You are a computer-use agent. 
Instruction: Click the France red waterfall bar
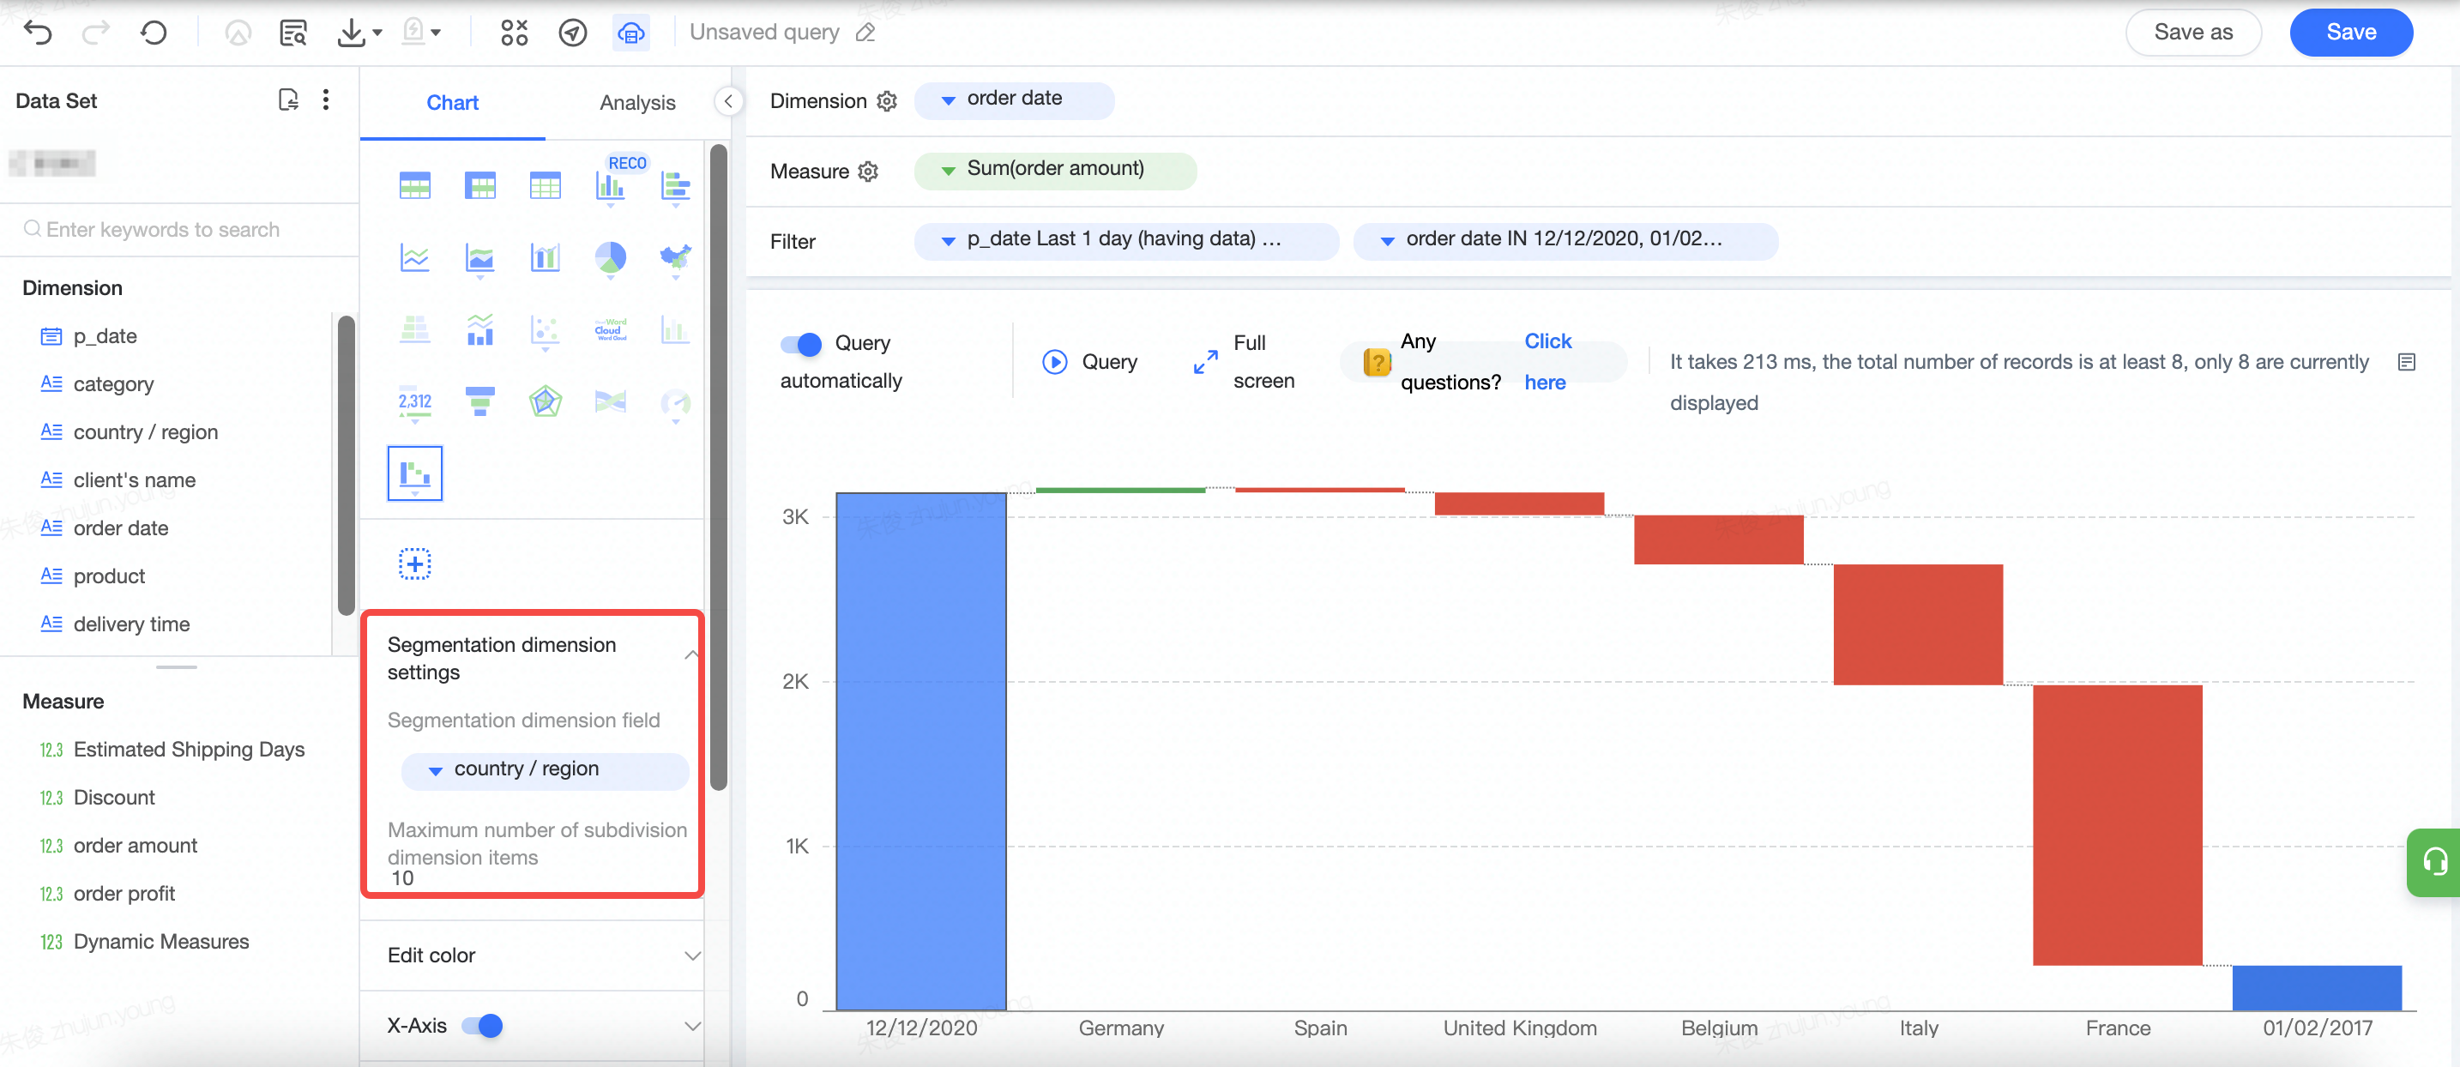point(2117,824)
